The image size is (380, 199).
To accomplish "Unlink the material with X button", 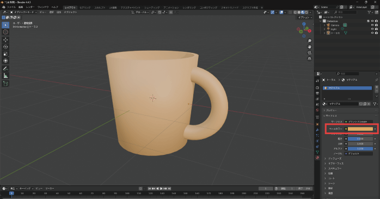I will pos(369,104).
